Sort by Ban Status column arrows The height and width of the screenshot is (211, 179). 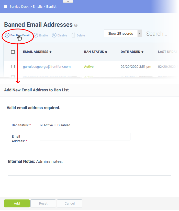pos(106,52)
